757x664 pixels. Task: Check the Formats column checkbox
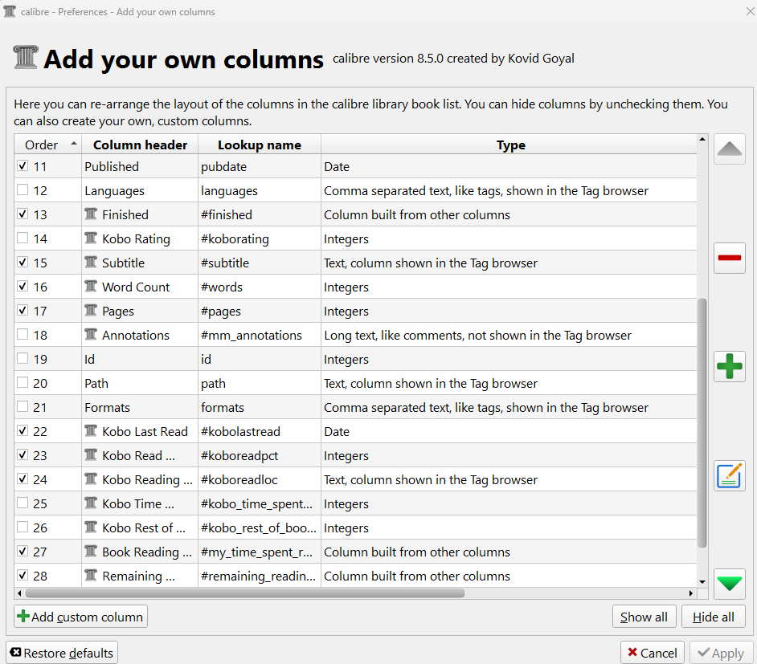click(23, 407)
